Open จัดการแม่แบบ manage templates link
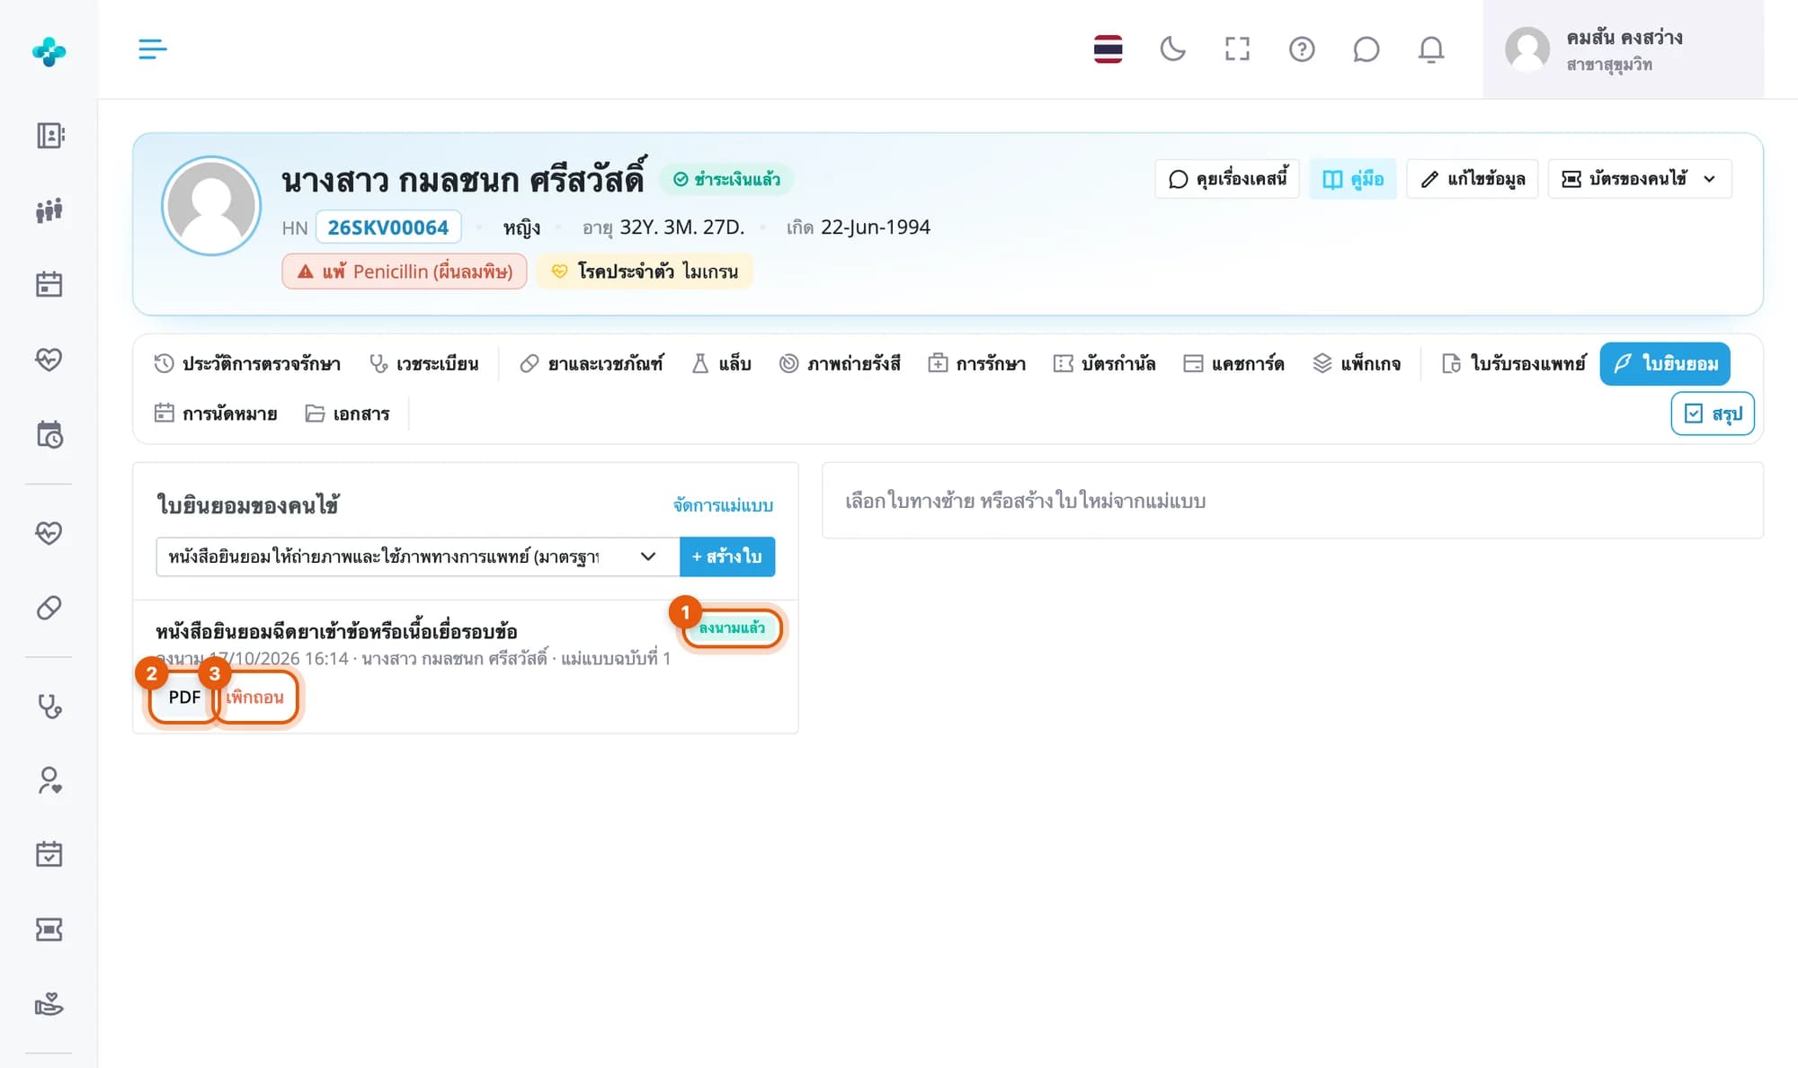This screenshot has width=1798, height=1068. [723, 505]
